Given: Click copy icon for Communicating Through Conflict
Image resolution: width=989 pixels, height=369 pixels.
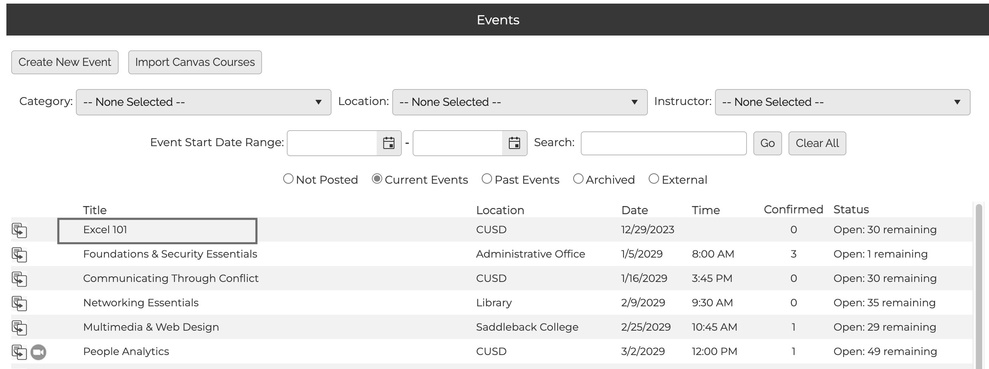Looking at the screenshot, I should [x=19, y=279].
